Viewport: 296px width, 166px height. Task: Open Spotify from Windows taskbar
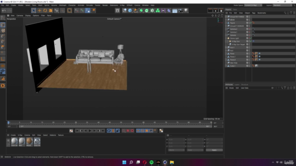(151, 162)
